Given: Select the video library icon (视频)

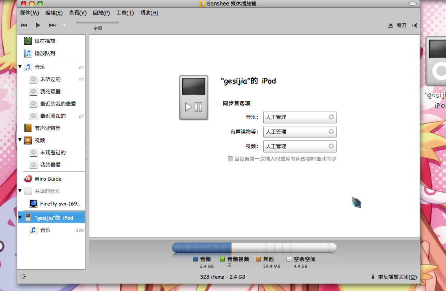Looking at the screenshot, I should 28,140.
